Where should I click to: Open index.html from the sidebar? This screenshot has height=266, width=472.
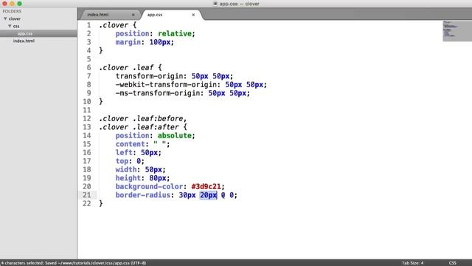tap(24, 41)
